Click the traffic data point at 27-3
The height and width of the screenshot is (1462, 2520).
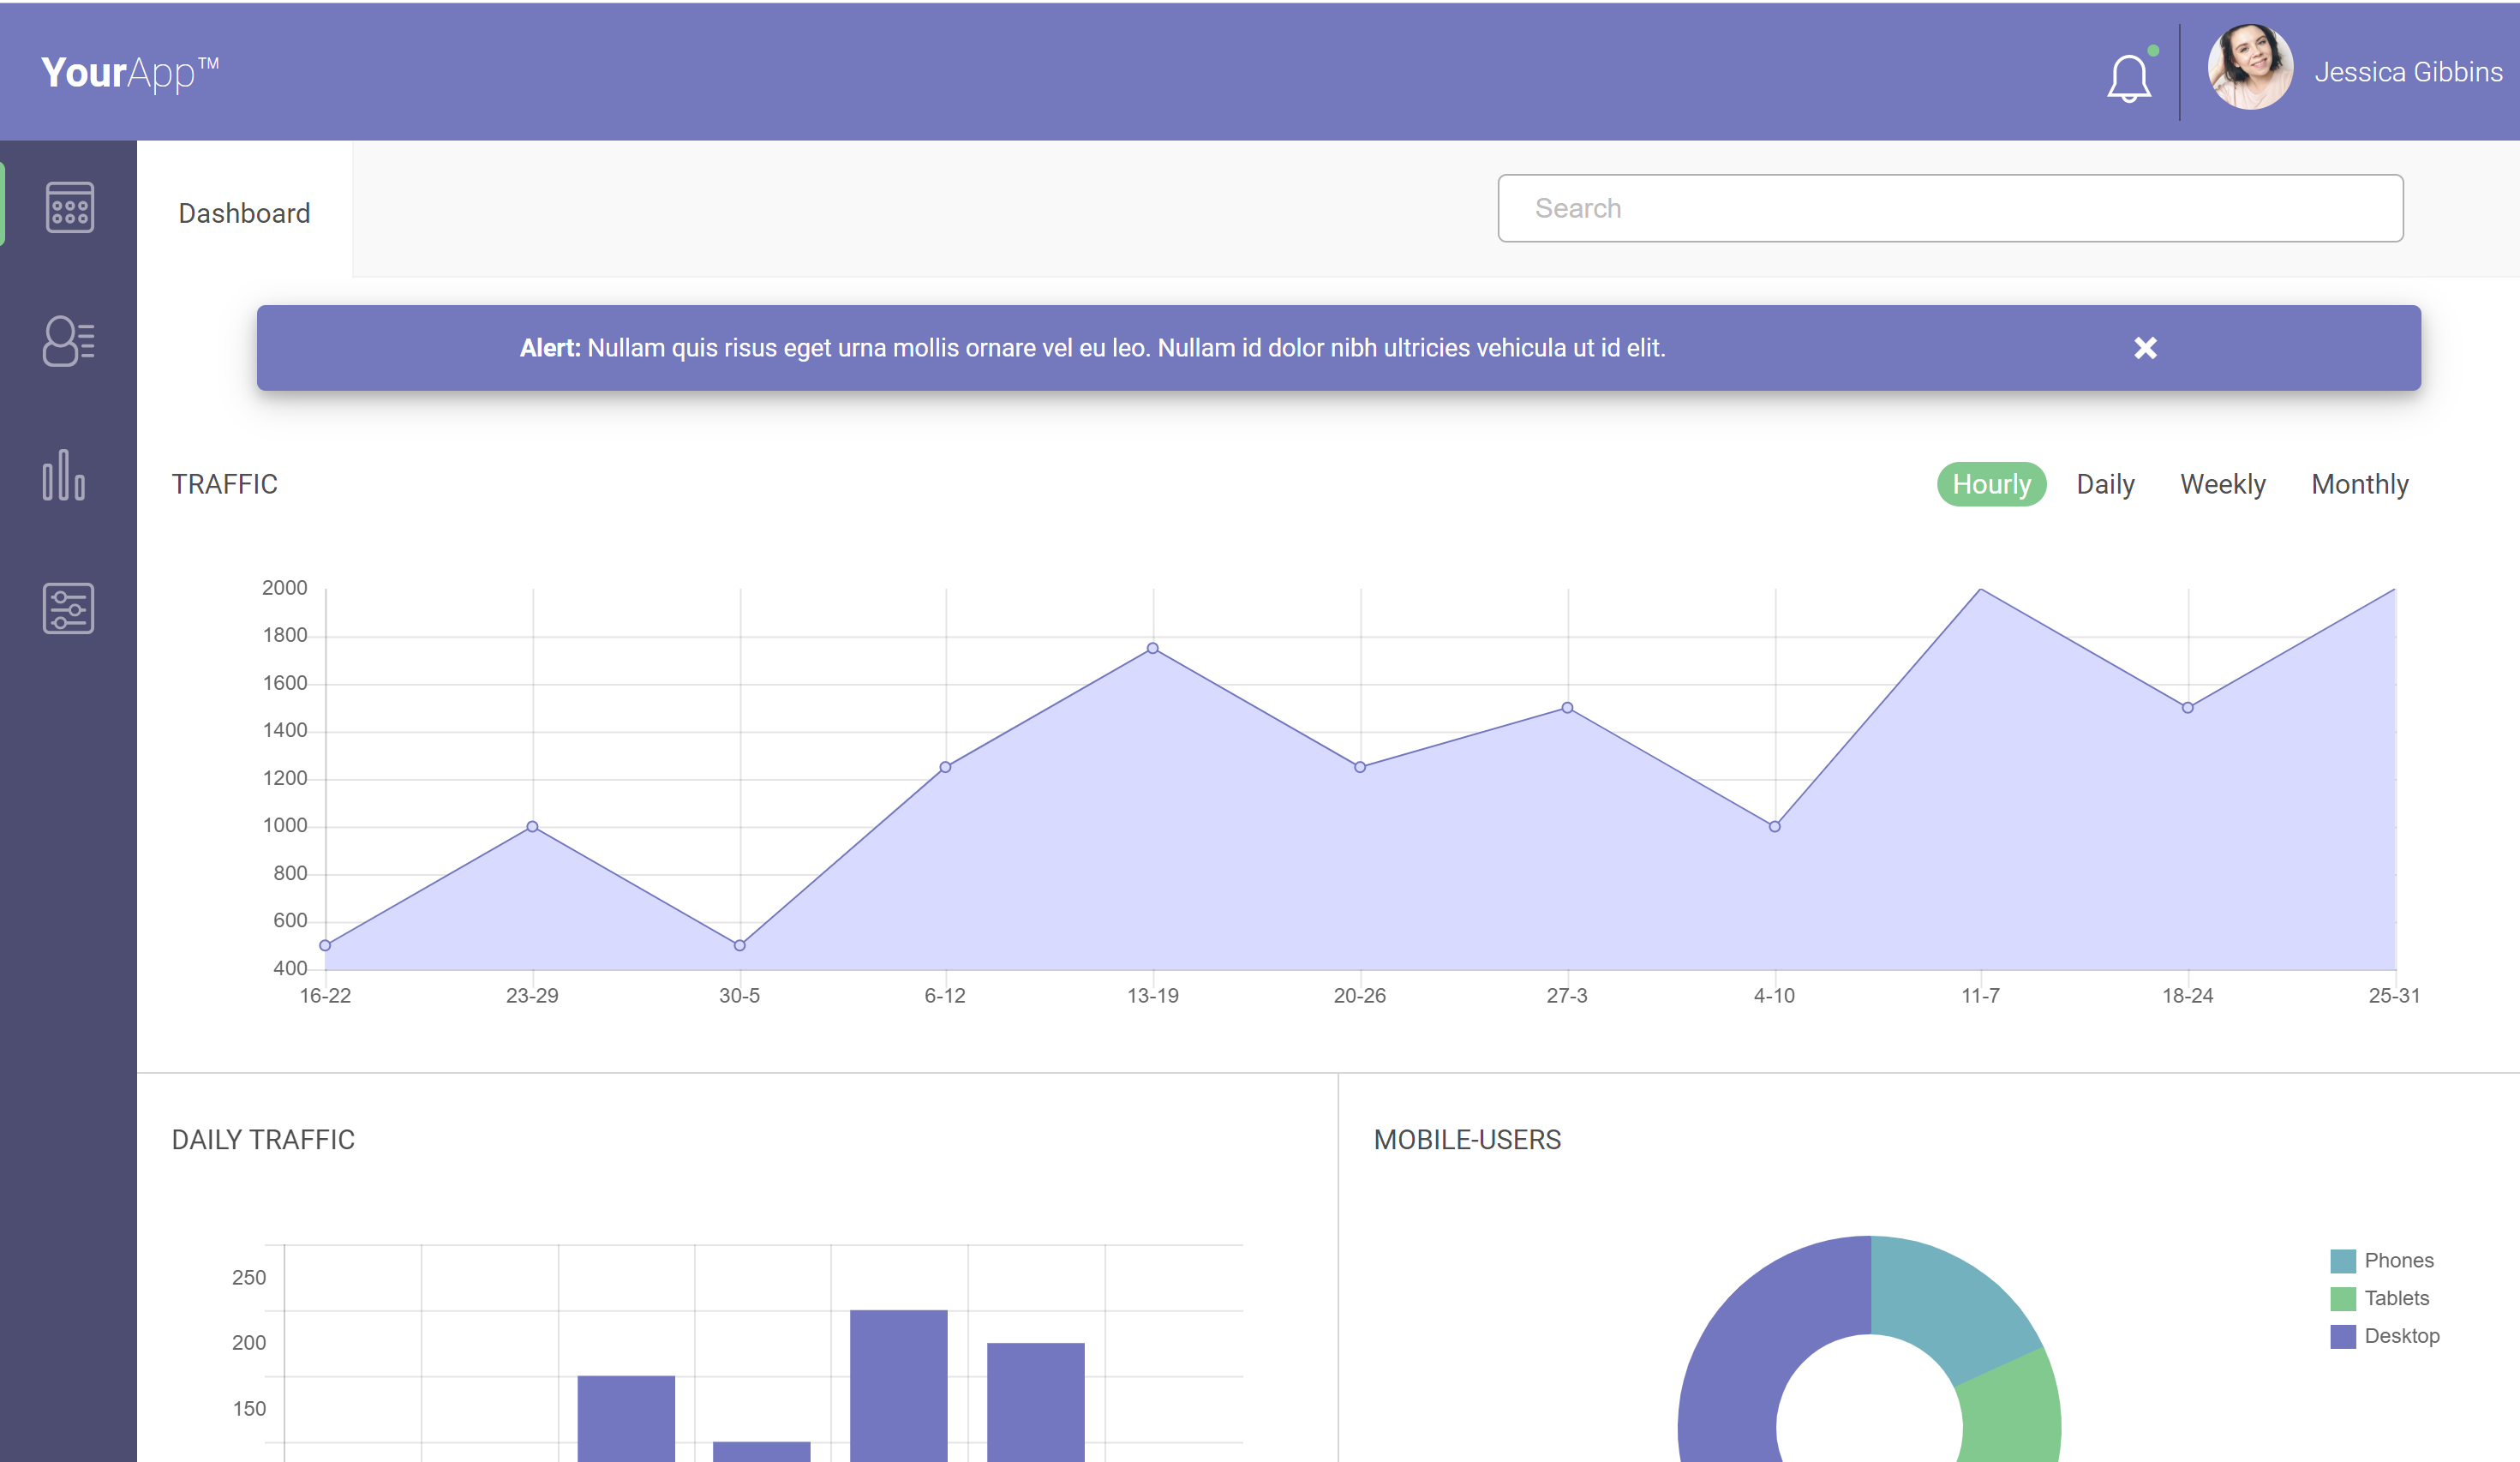(x=1567, y=707)
